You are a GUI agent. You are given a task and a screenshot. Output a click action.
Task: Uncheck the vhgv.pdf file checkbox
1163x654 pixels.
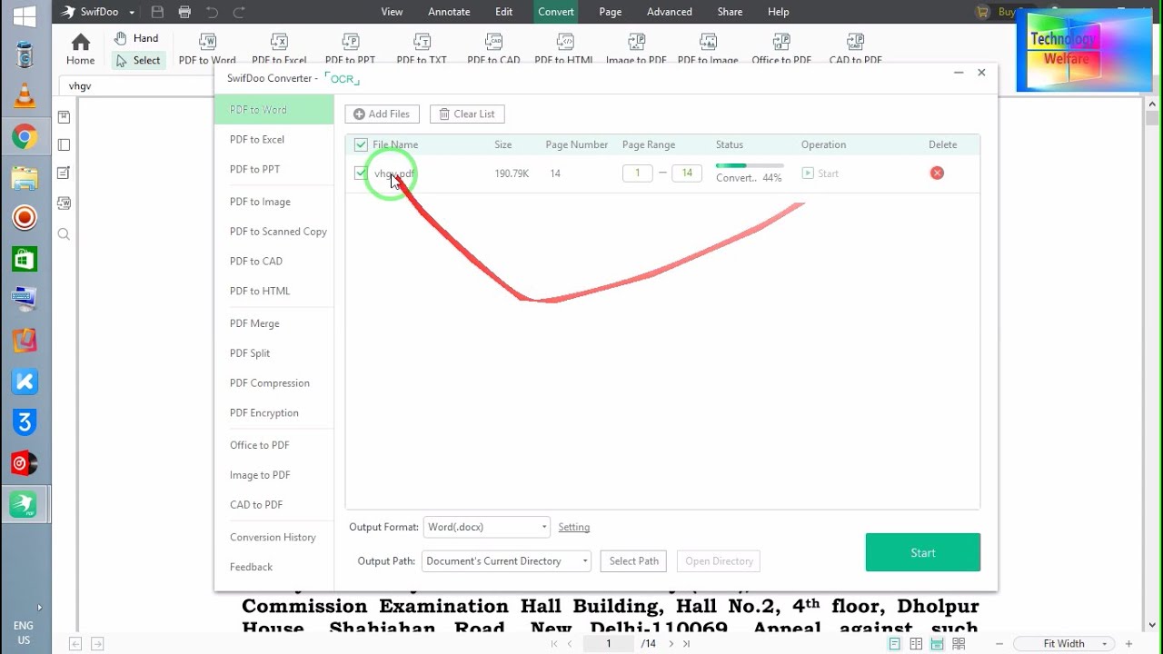click(361, 173)
